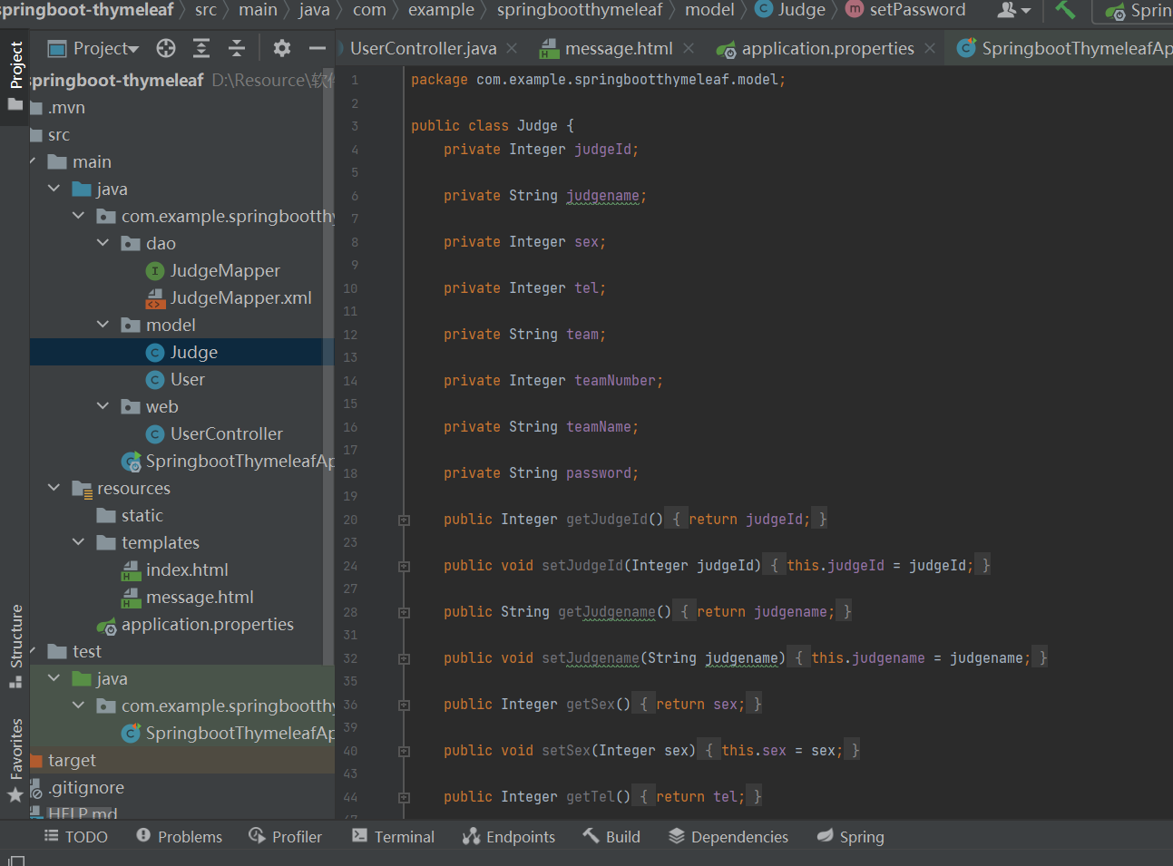Screen dimensions: 1173x866
Task: Select JudgeMapper.xml in project tree
Action: [240, 297]
